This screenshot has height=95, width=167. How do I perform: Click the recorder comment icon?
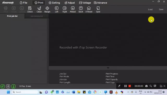coord(155,86)
